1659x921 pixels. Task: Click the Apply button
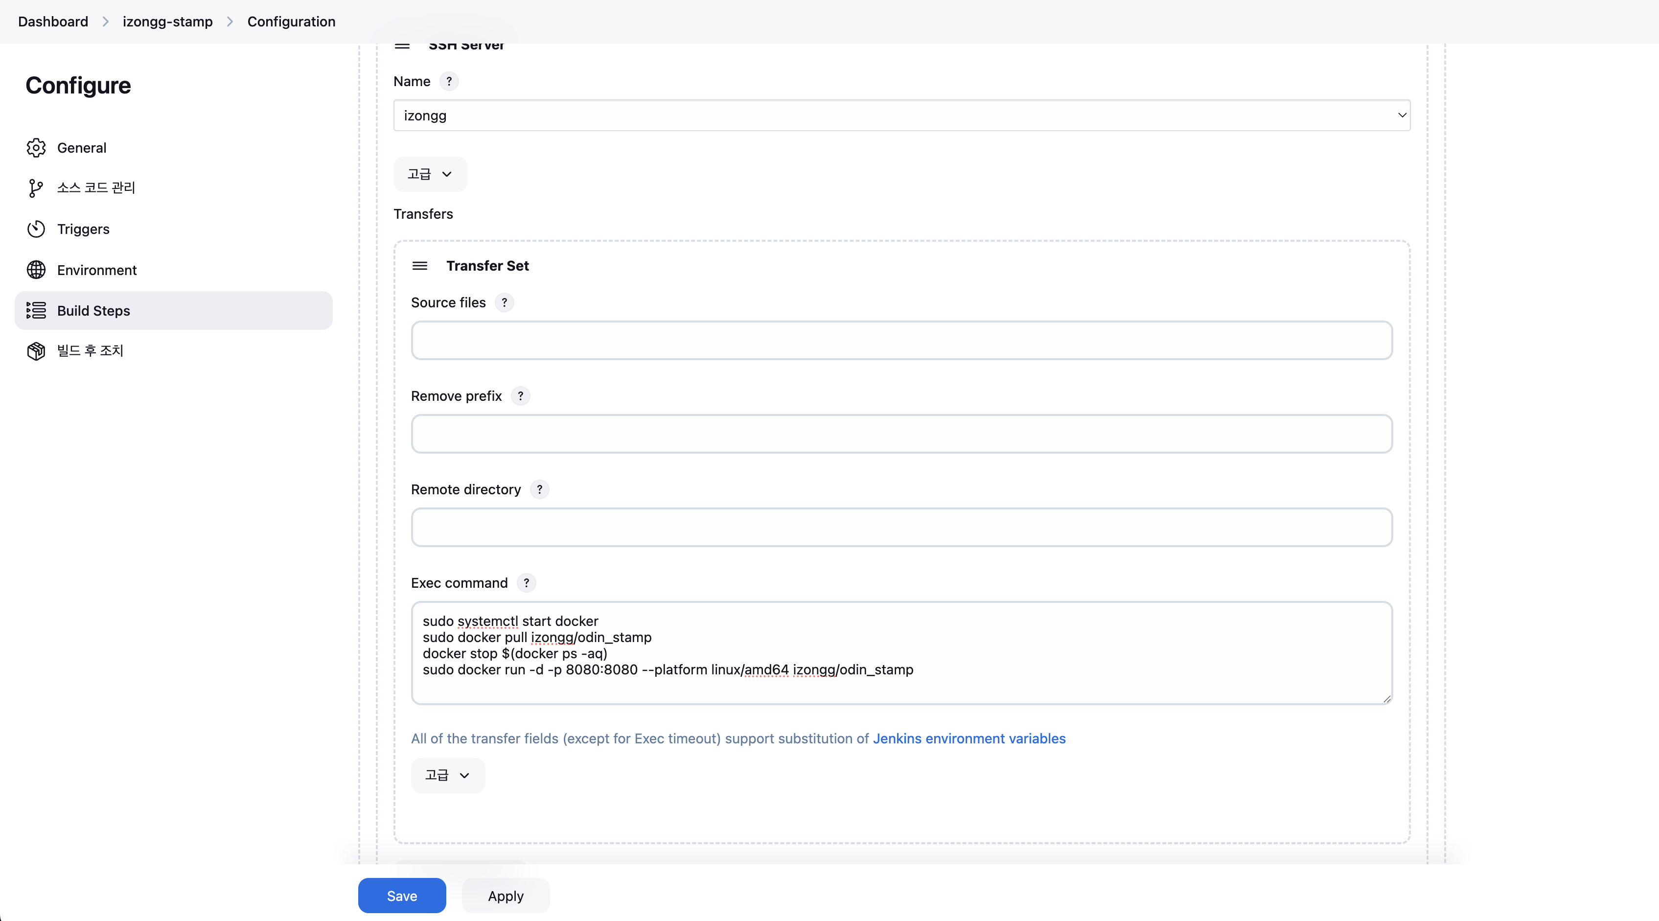[x=506, y=896]
